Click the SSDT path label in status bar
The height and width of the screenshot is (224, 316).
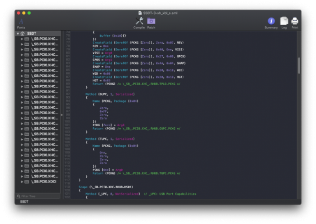pos(24,202)
